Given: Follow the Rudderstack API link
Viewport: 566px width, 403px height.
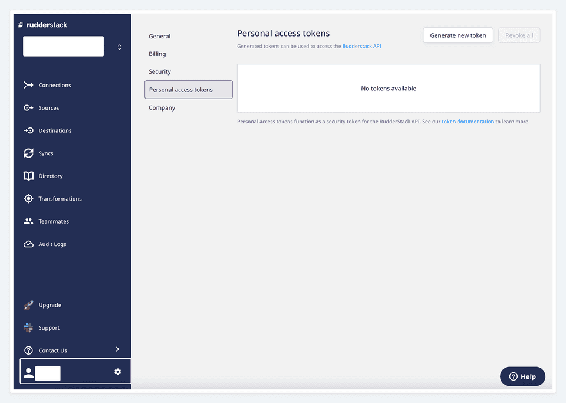Looking at the screenshot, I should click(361, 45).
